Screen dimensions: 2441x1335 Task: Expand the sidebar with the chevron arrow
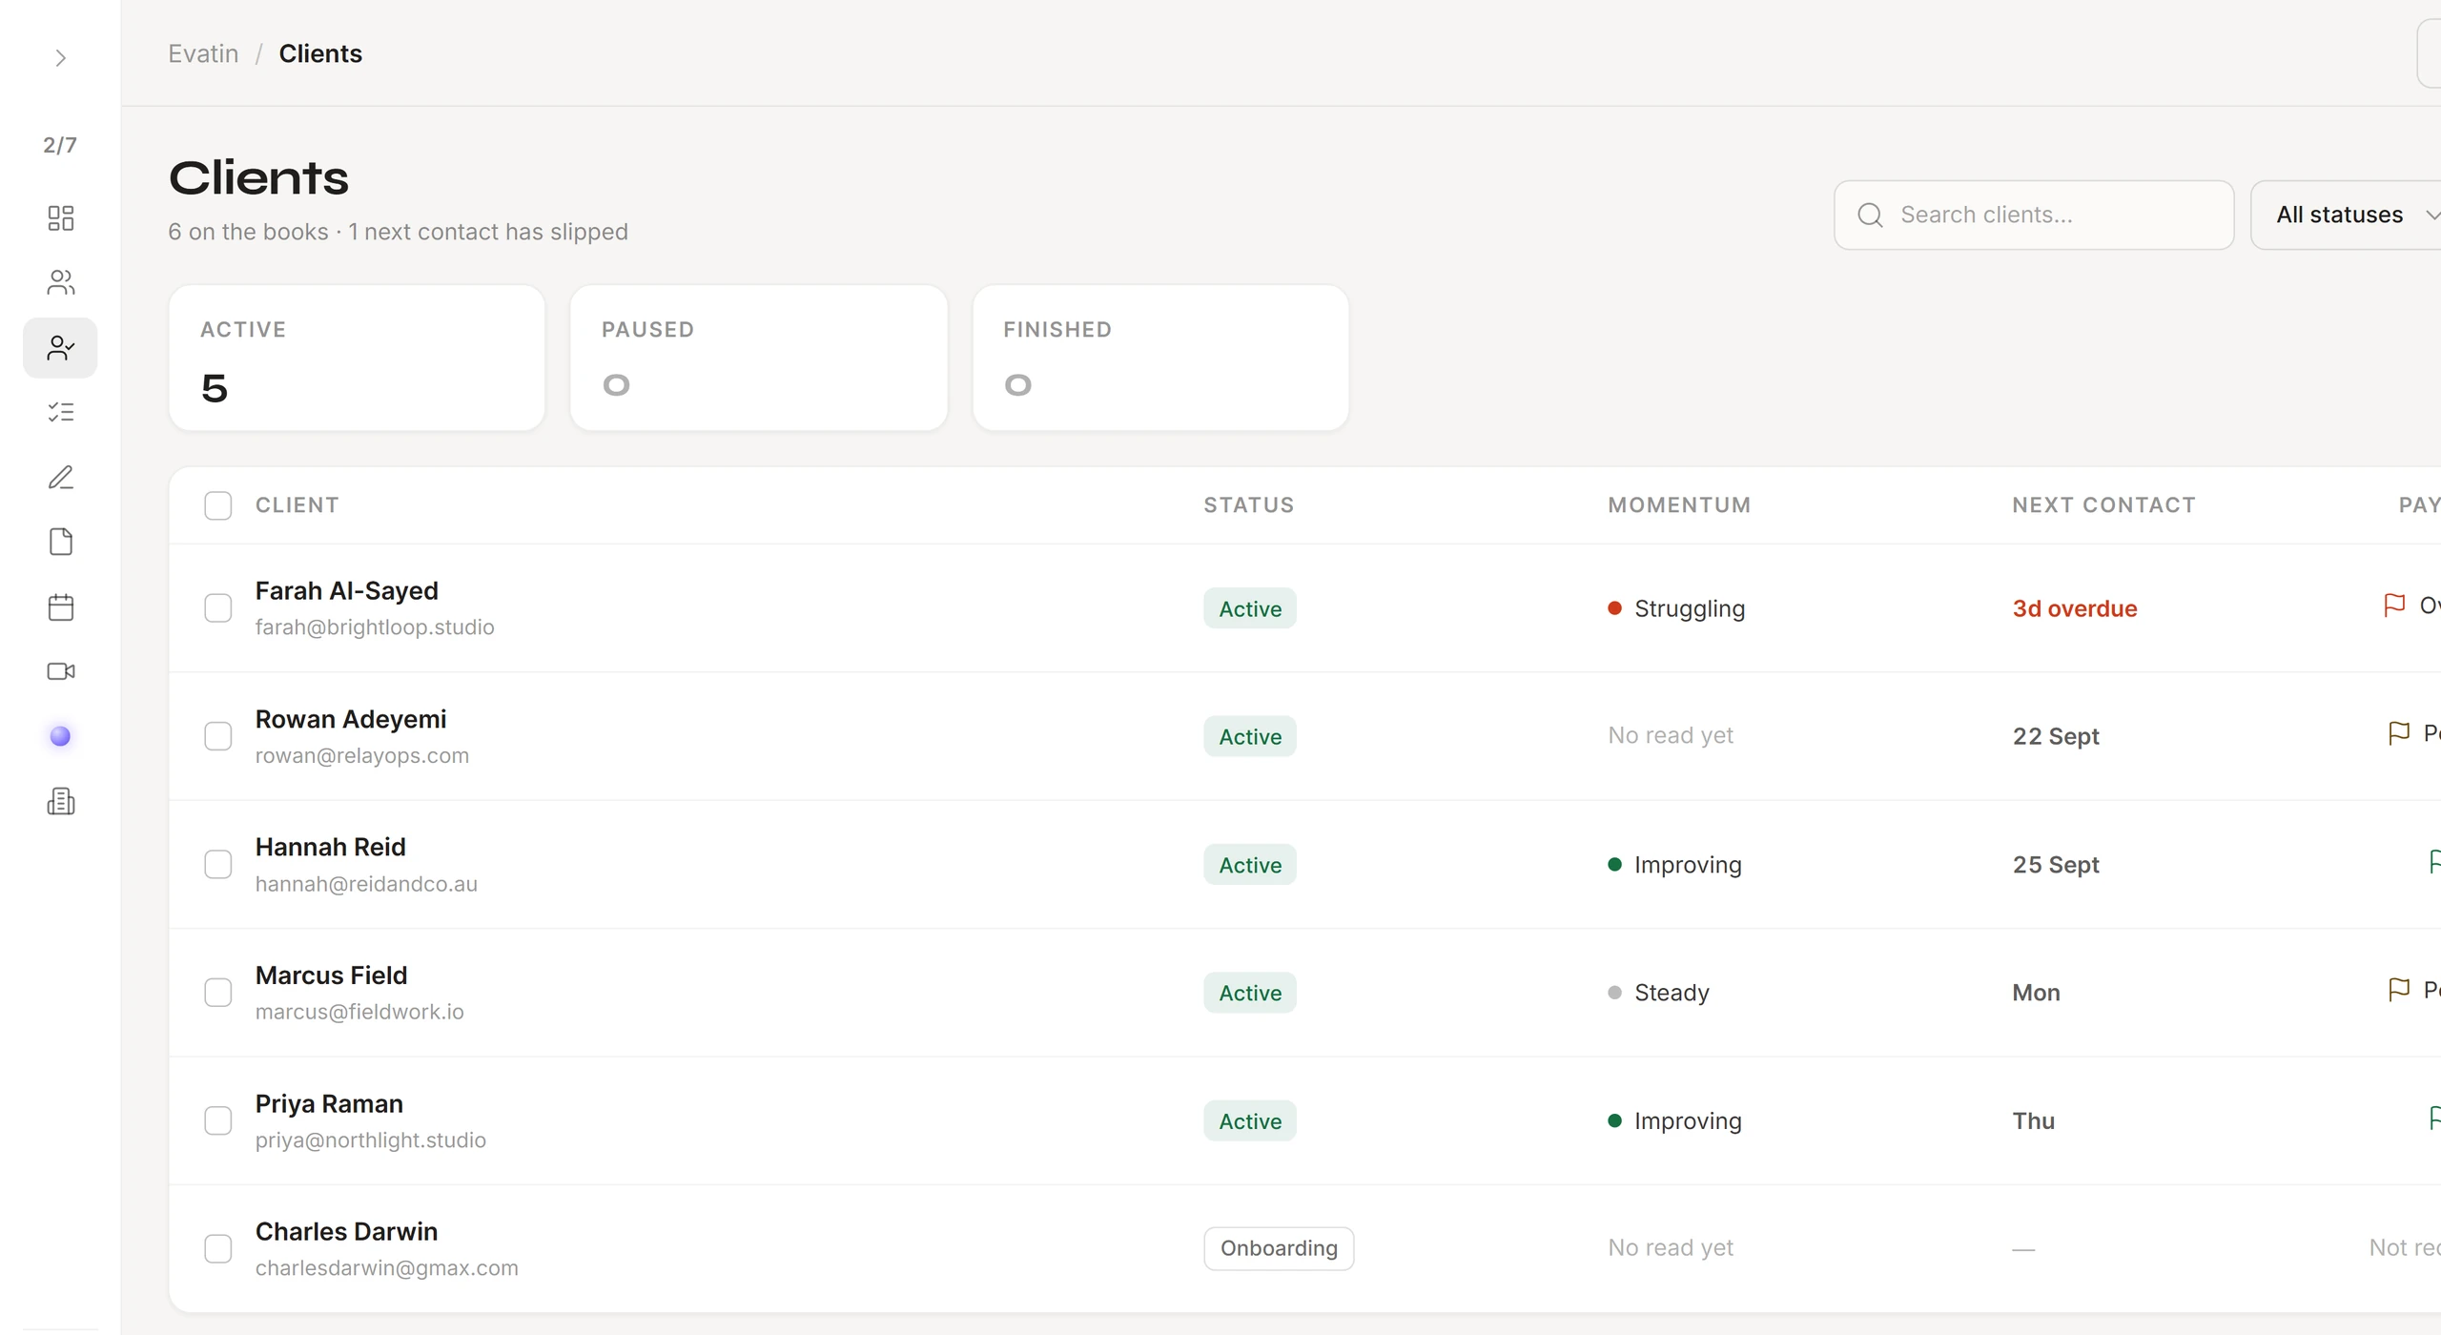(x=60, y=58)
